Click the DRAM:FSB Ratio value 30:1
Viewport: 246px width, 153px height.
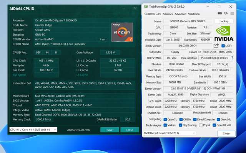pos(128,119)
